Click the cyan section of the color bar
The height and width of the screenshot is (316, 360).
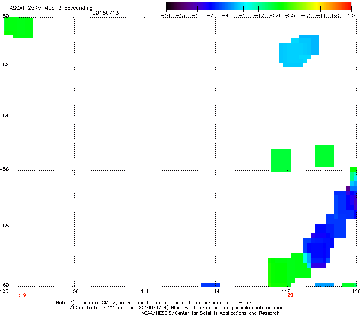[x=247, y=6]
